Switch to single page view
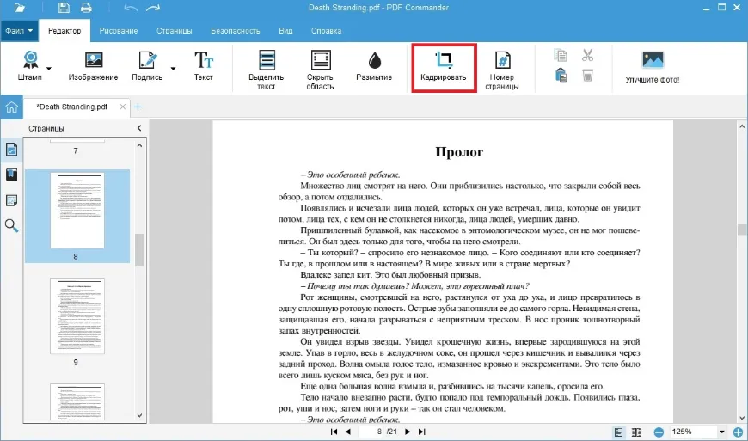 pyautogui.click(x=619, y=432)
